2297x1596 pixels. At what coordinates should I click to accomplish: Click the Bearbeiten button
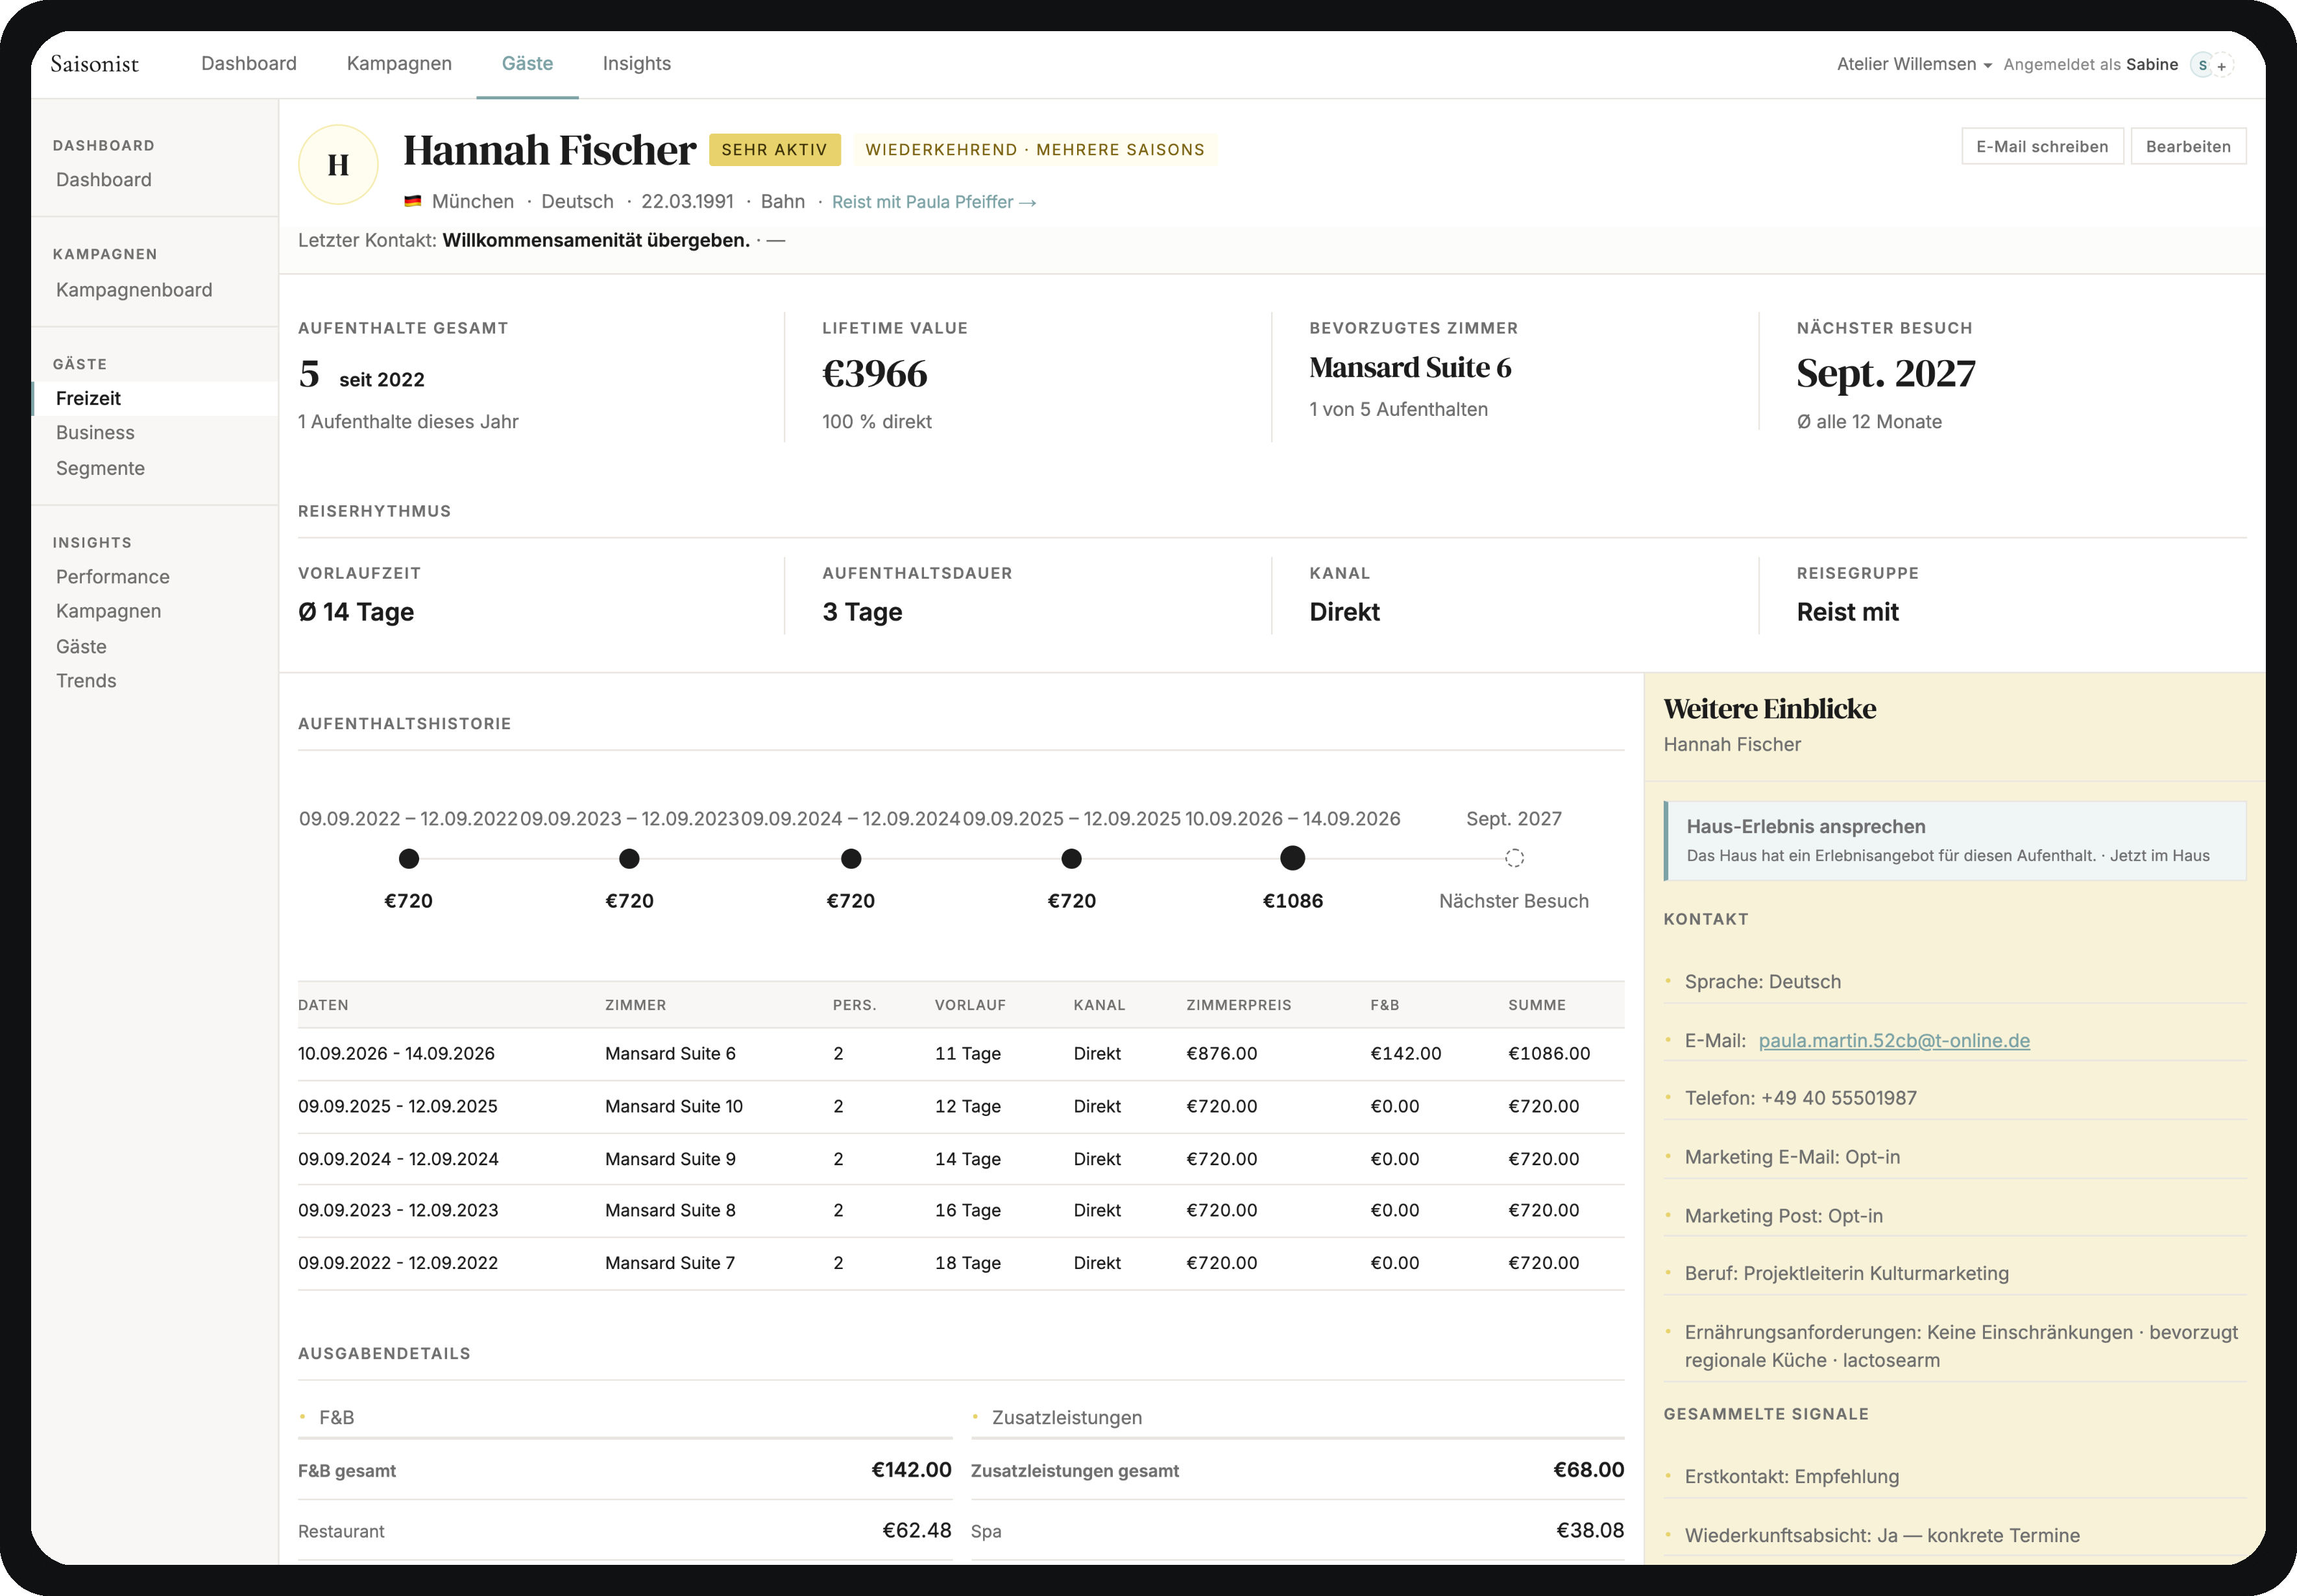click(2188, 146)
